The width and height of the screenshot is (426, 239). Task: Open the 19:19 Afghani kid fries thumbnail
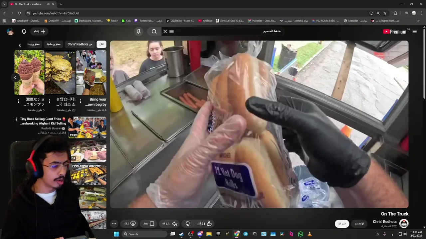coord(87,127)
